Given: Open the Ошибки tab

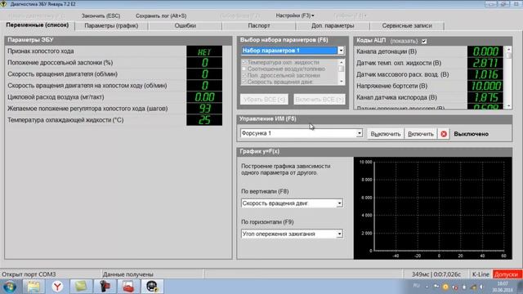Looking at the screenshot, I should [x=186, y=25].
